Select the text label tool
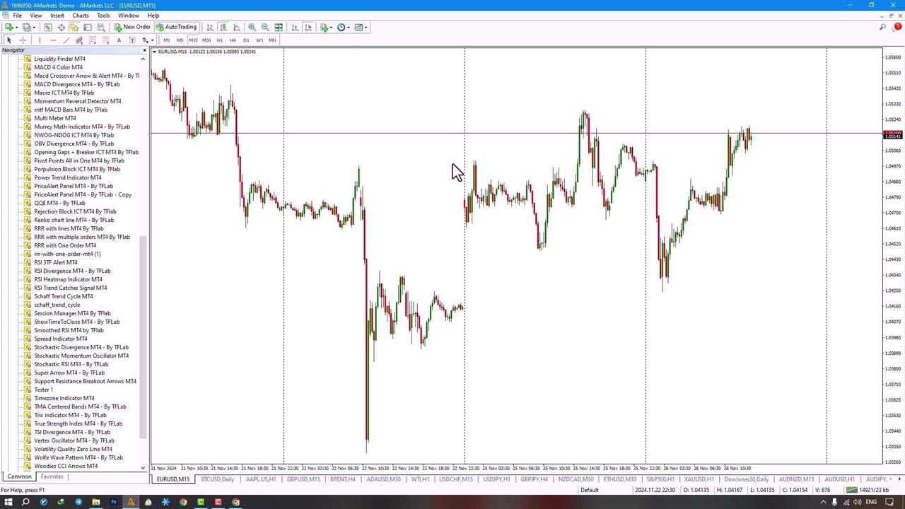Screen dimensions: 905x509 (x=119, y=40)
